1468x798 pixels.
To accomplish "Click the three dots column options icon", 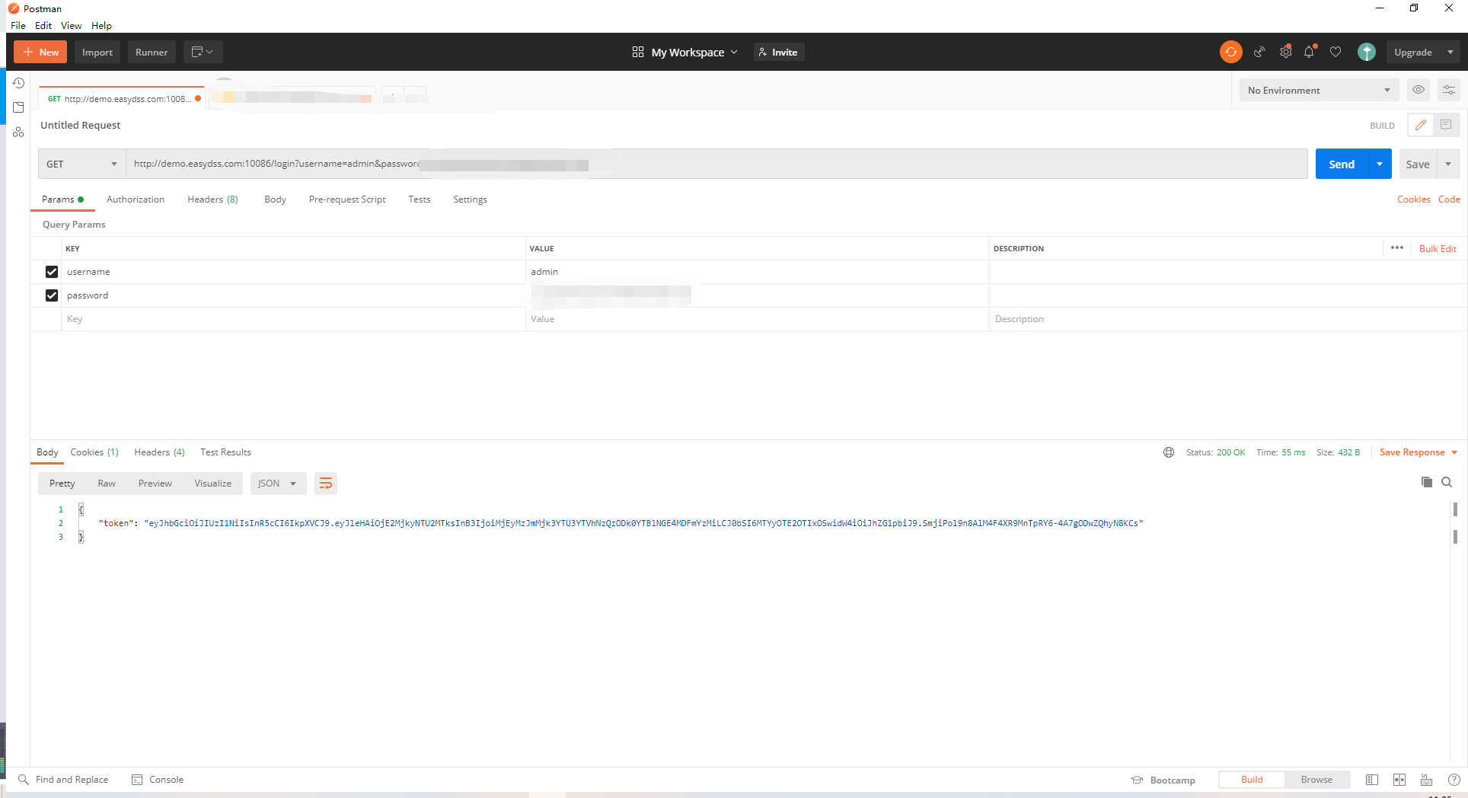I will 1396,247.
